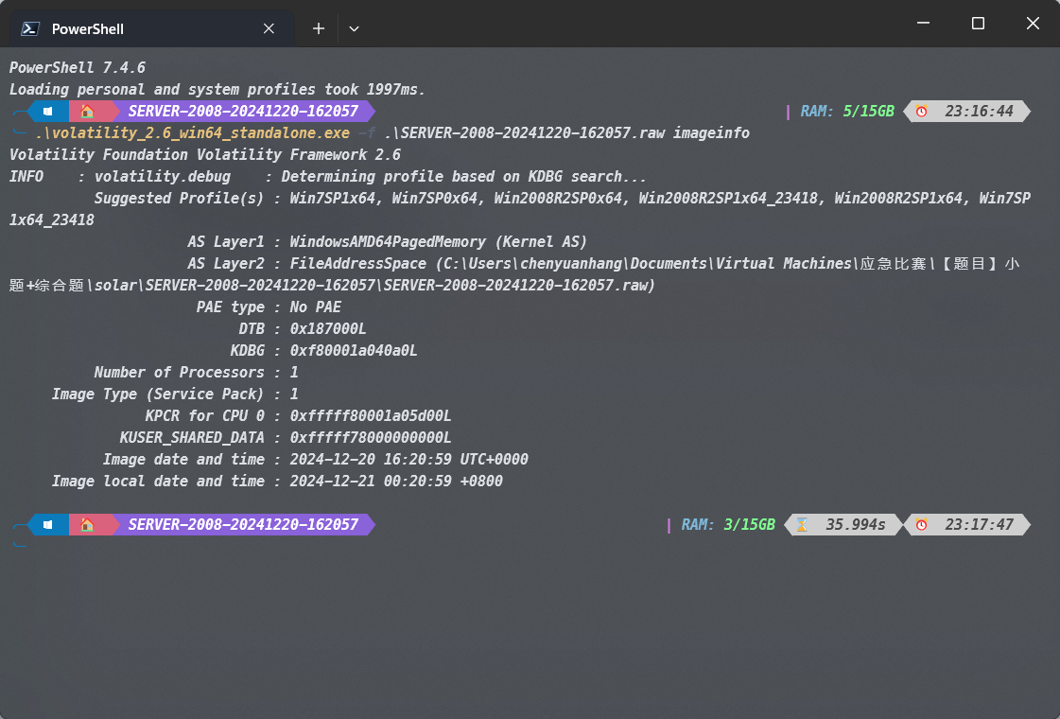Viewport: 1060px width, 719px height.
Task: Click 'Image Type (Service Pack)' label
Action: click(158, 394)
